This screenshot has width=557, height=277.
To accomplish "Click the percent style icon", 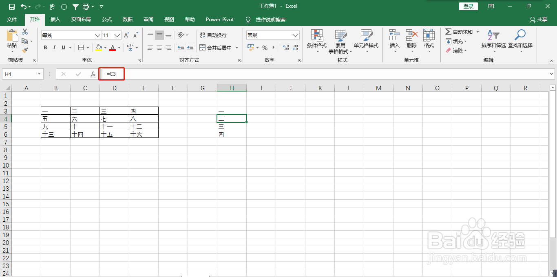I will click(x=265, y=48).
